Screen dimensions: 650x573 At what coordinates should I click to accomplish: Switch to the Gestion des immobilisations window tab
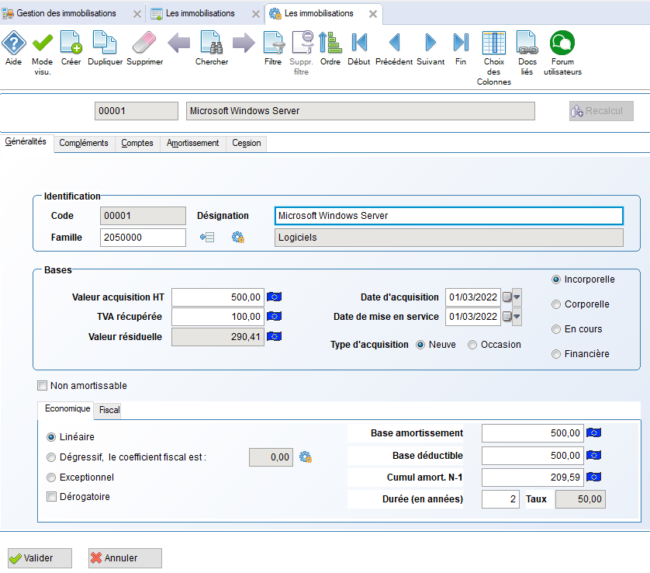click(67, 13)
